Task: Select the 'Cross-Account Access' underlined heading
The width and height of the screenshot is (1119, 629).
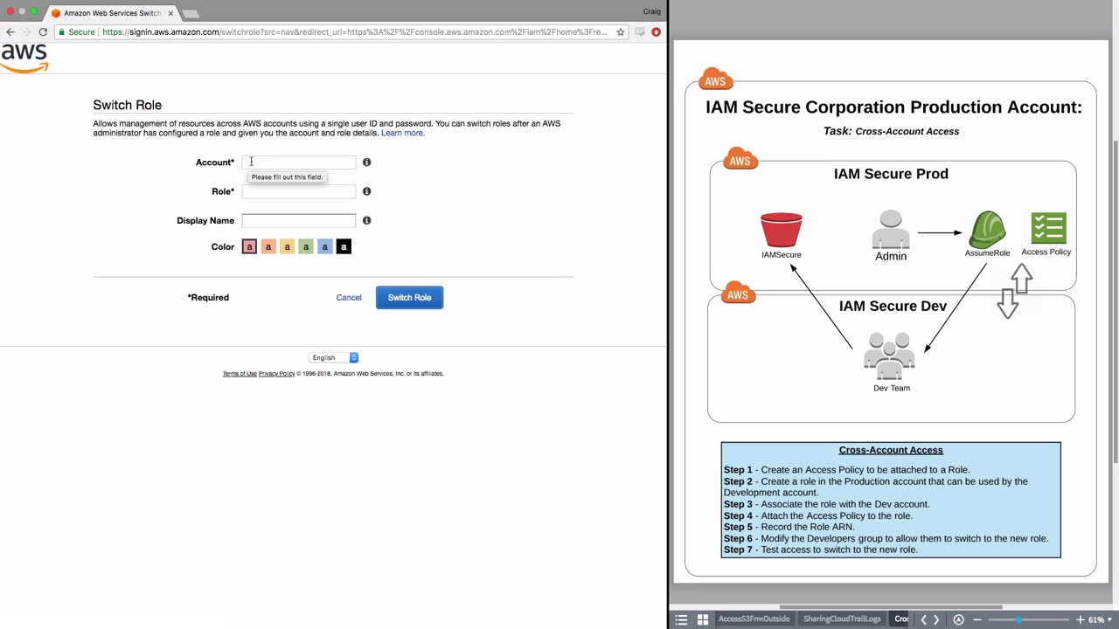Action: pyautogui.click(x=891, y=451)
